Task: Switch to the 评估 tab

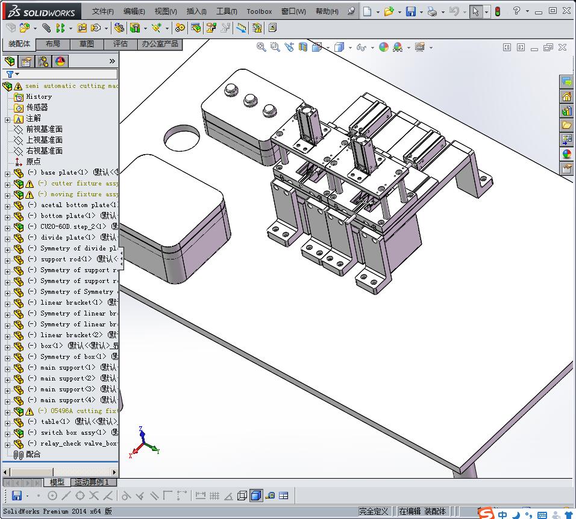Action: 120,44
